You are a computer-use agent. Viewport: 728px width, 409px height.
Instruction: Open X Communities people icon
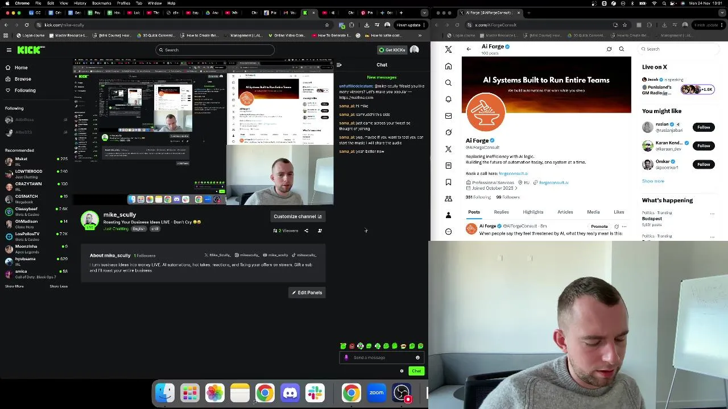tap(448, 199)
